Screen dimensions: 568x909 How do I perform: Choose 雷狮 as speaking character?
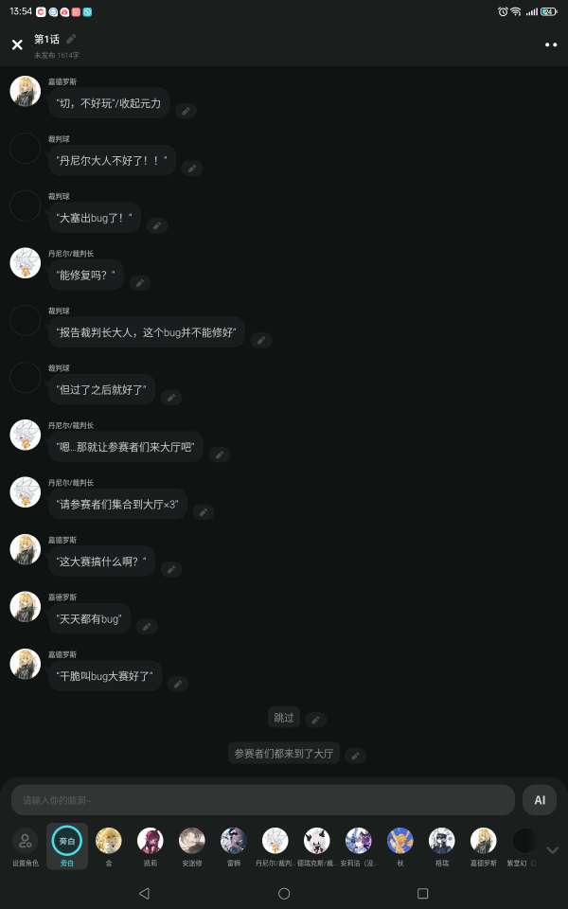[234, 847]
